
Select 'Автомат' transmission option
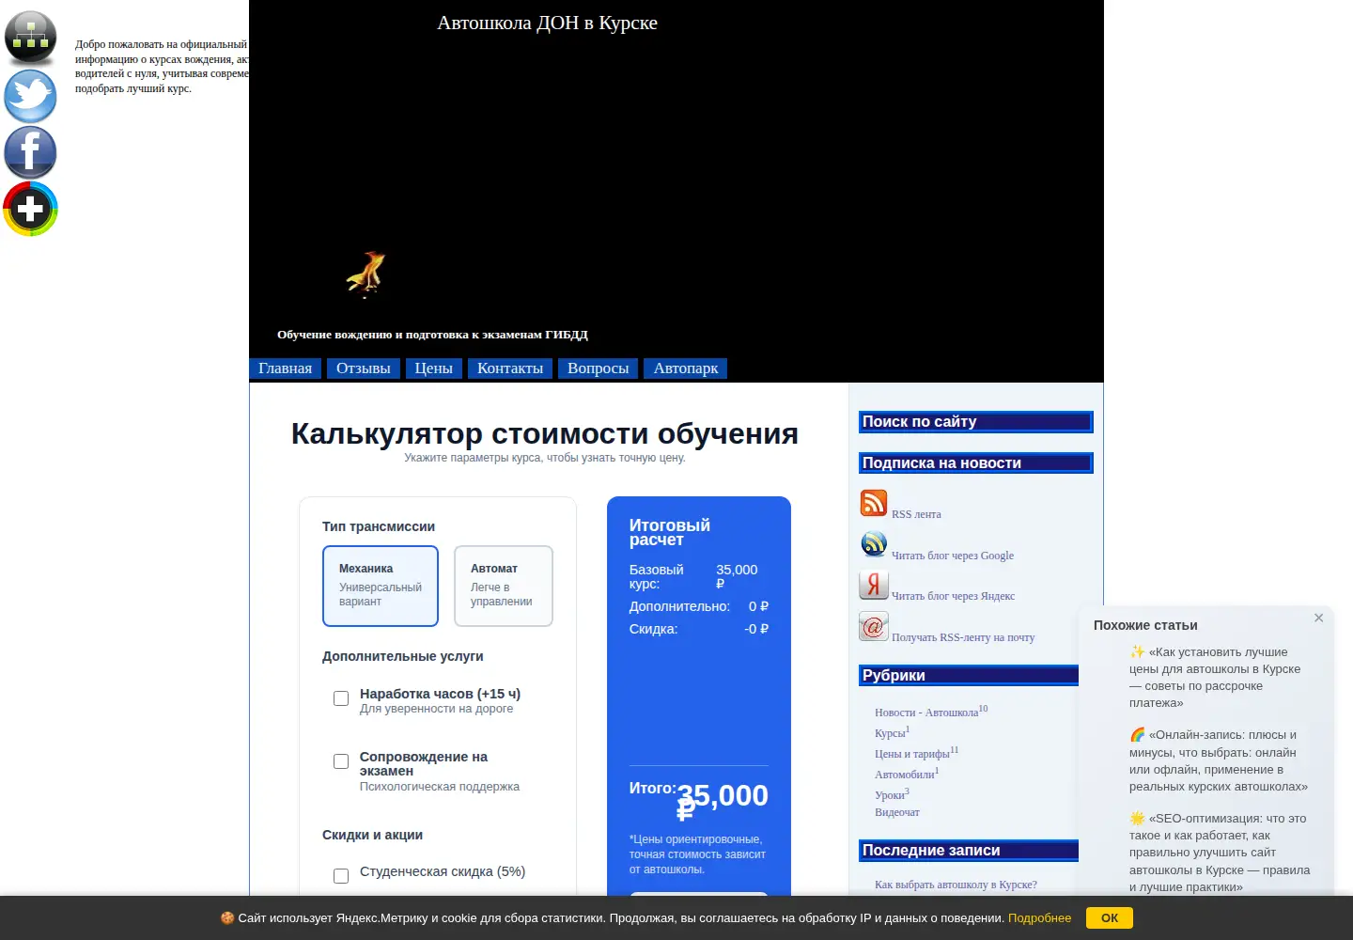click(504, 586)
